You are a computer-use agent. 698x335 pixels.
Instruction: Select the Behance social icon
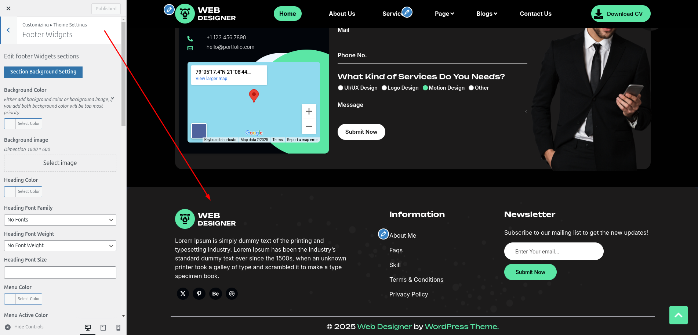(215, 293)
